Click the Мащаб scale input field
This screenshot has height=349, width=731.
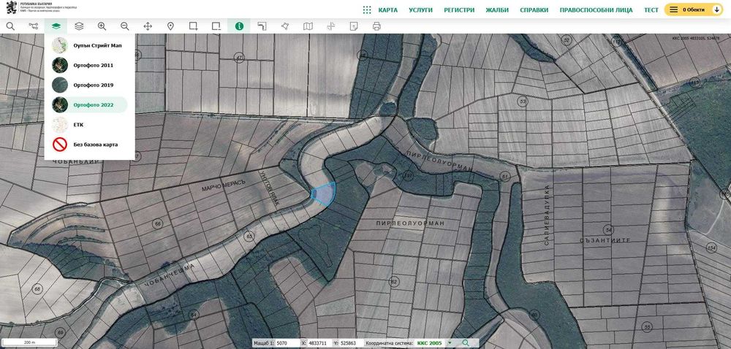click(x=287, y=342)
